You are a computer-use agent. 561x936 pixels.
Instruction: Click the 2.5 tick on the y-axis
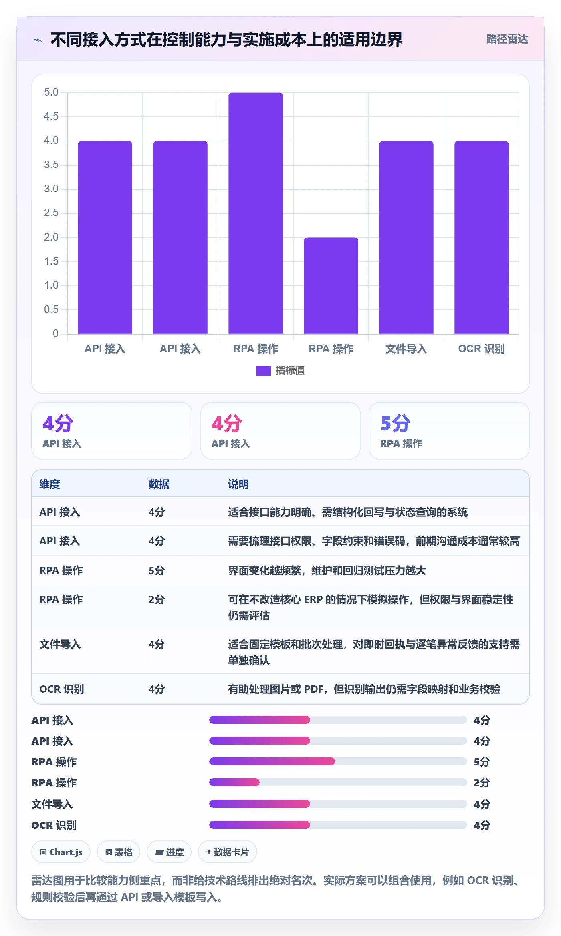click(x=51, y=213)
